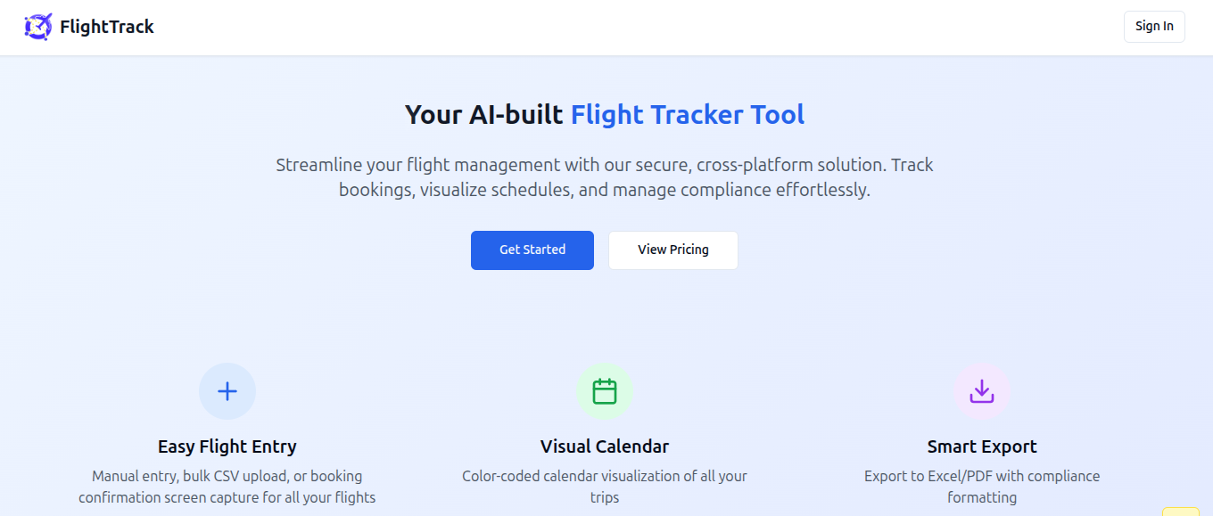Click the yellow widget at the bottom-right corner
Image resolution: width=1213 pixels, height=516 pixels.
1181,512
